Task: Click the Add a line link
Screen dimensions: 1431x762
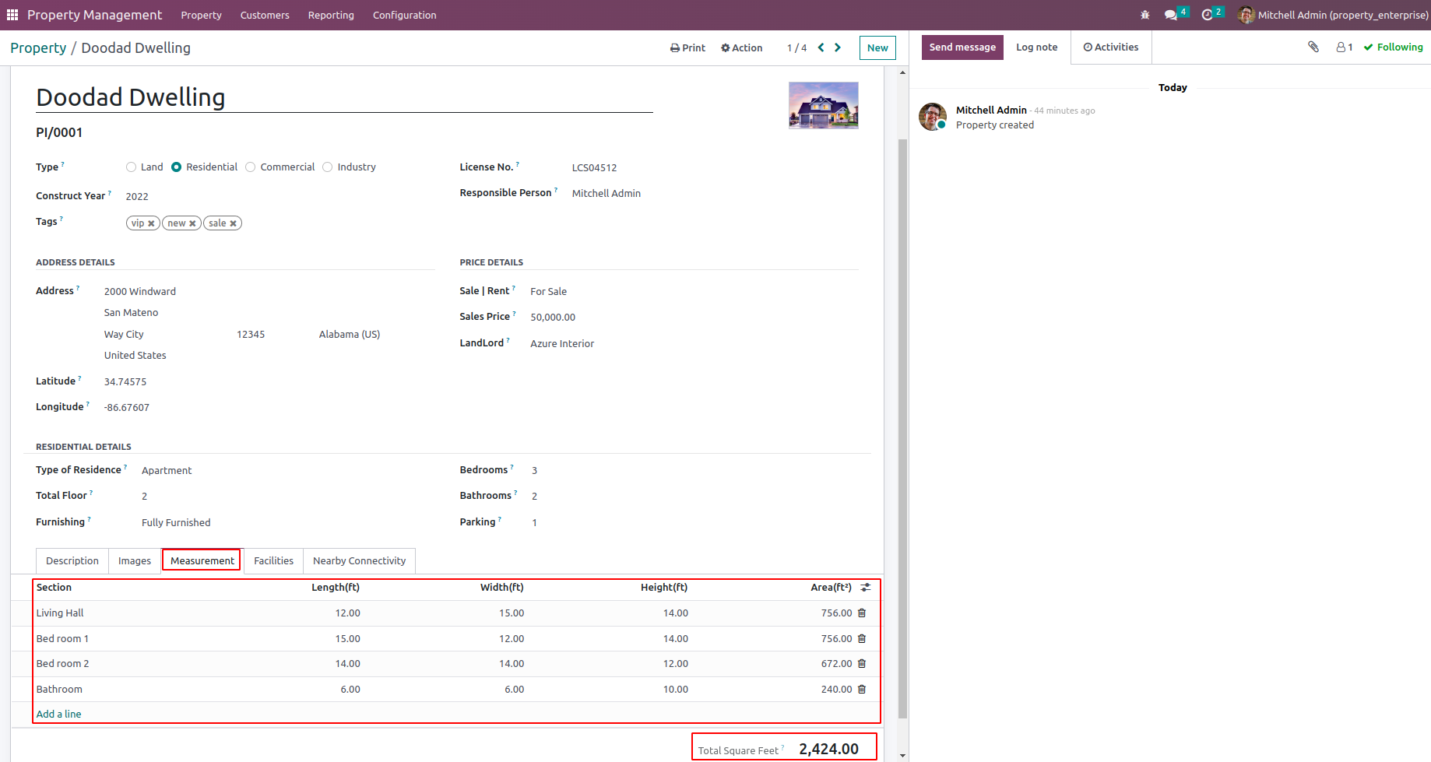Action: point(58,714)
